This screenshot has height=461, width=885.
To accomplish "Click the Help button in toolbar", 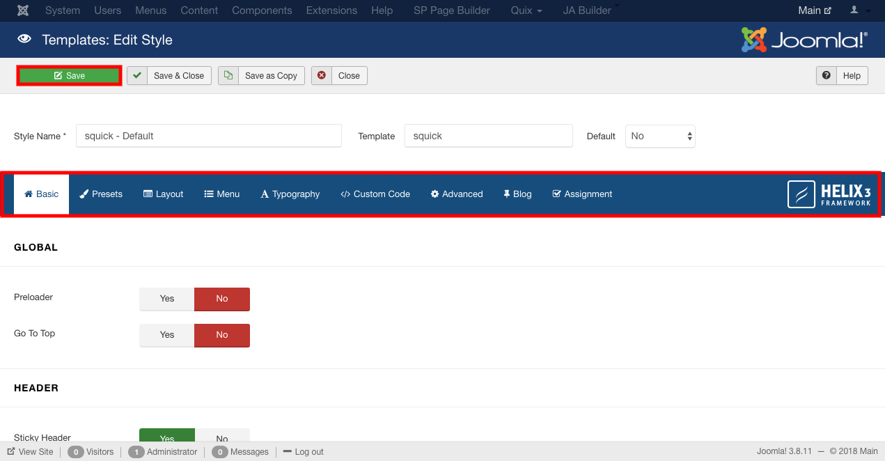I will click(x=842, y=75).
